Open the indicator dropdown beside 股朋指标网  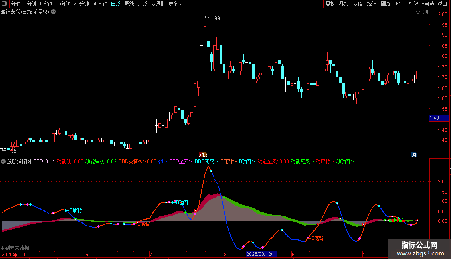(3, 161)
